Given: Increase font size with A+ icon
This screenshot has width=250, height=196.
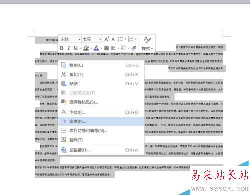Looking at the screenshot, I should (107, 39).
